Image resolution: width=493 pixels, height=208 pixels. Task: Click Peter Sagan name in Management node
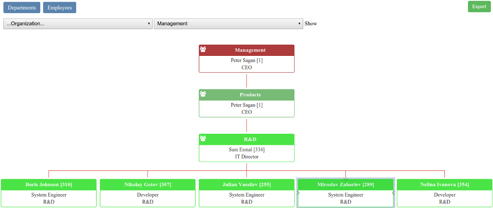(243, 60)
